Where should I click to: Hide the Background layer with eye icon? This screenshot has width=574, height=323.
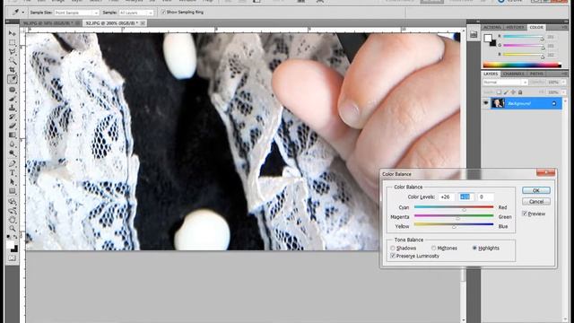click(486, 104)
